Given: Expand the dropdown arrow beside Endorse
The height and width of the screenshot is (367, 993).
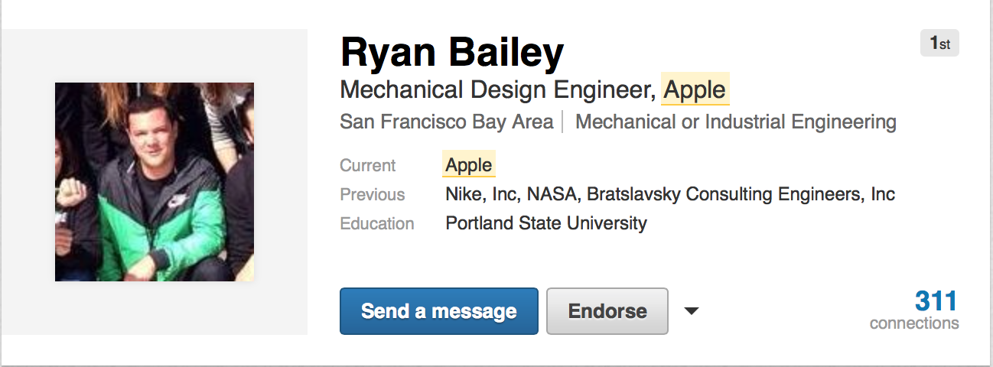Looking at the screenshot, I should [692, 311].
